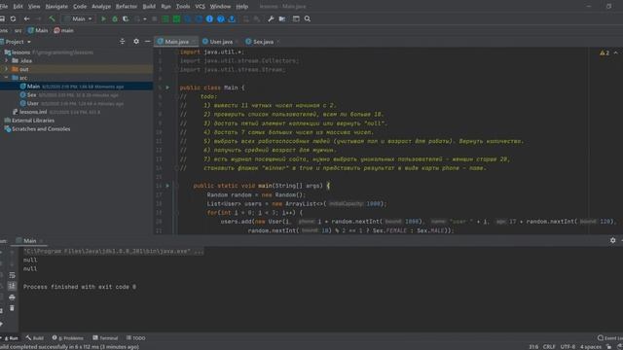Viewport: 623px width, 350px height.
Task: Click the blue info (i) toolbar icon
Action: [209, 18]
